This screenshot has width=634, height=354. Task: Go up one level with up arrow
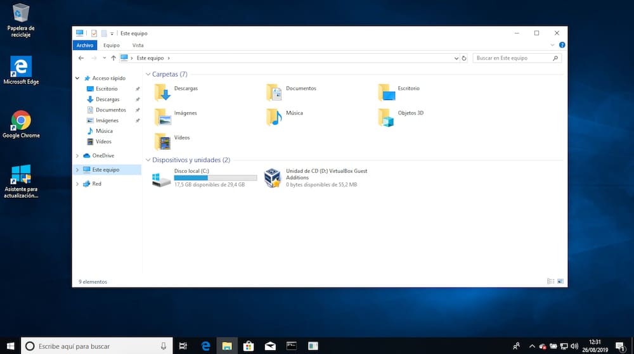pos(113,58)
